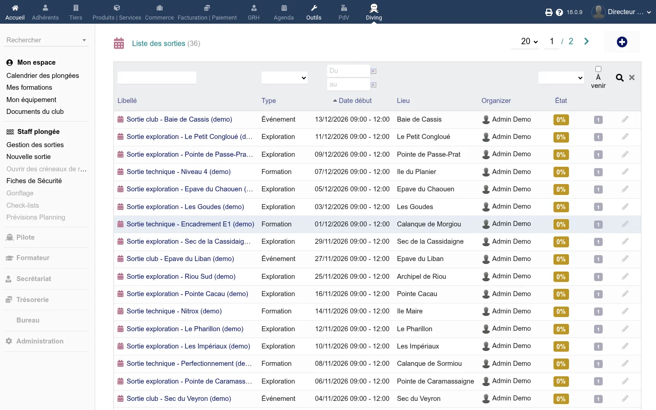
Task: Edit the Sortie technique - Niveau 4 row pencil
Action: click(625, 172)
